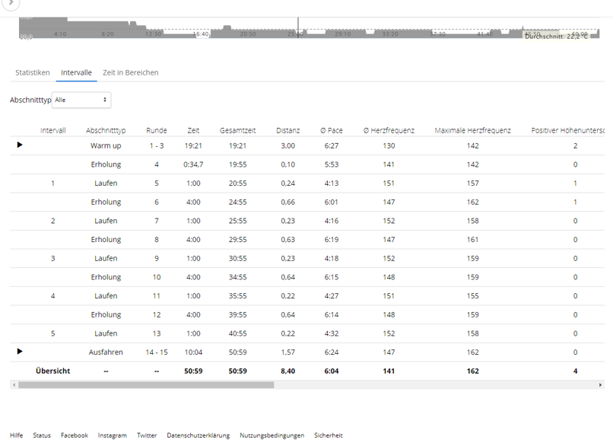The width and height of the screenshot is (613, 440).
Task: Click the left arrow of the table scrollbar
Action: pyautogui.click(x=14, y=385)
